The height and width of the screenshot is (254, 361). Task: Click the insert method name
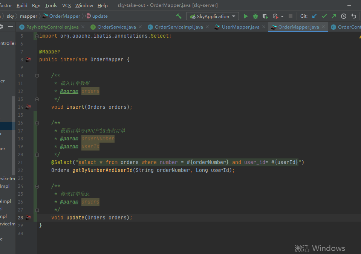(75, 107)
